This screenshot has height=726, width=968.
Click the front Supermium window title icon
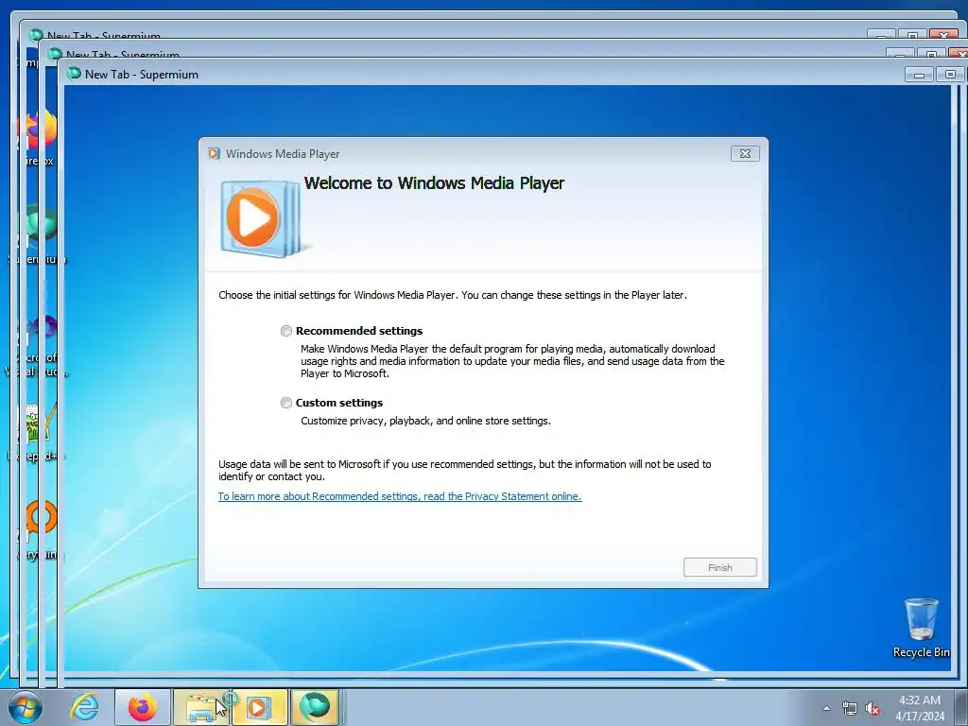(74, 74)
